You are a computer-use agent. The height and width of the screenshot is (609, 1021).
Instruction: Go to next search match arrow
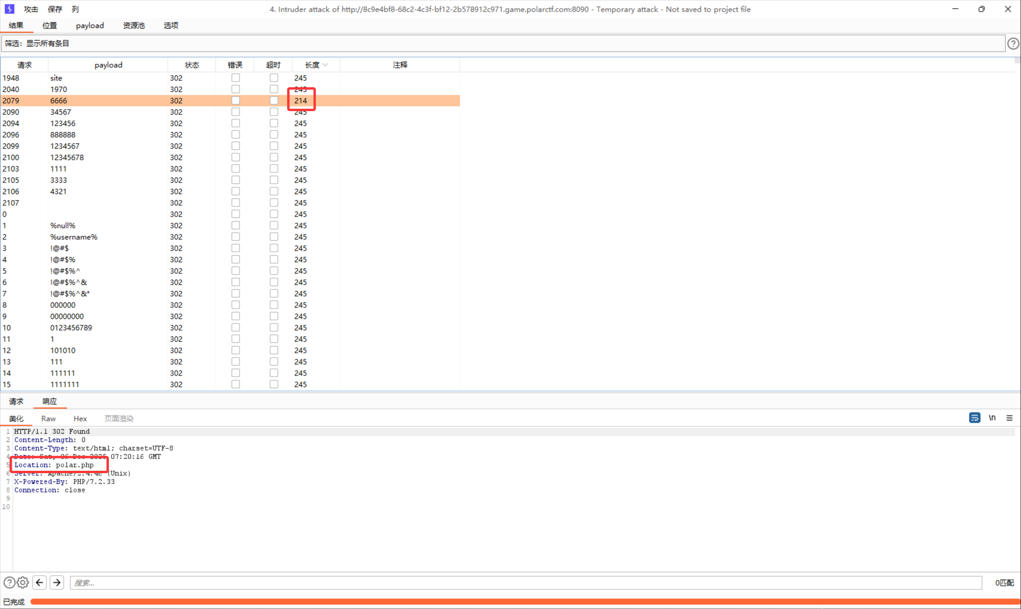click(x=57, y=582)
